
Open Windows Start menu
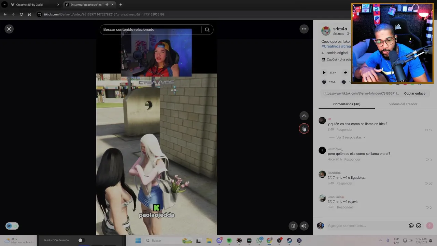coord(138,241)
